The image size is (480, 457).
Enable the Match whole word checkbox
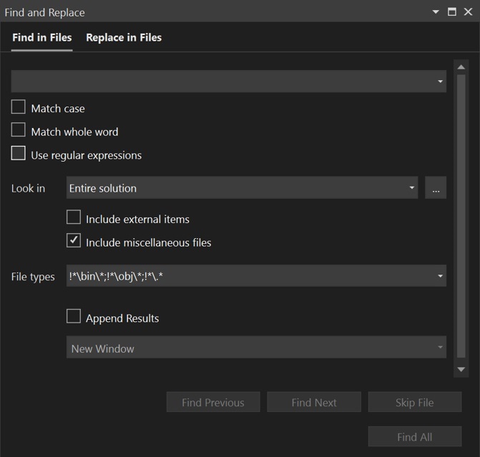click(19, 129)
